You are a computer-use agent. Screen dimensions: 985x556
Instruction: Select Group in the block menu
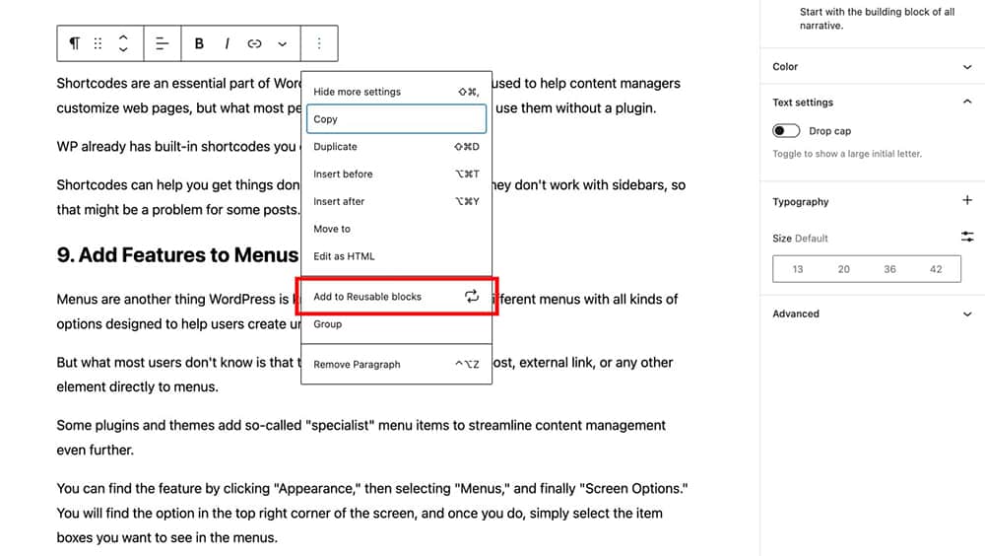point(396,324)
